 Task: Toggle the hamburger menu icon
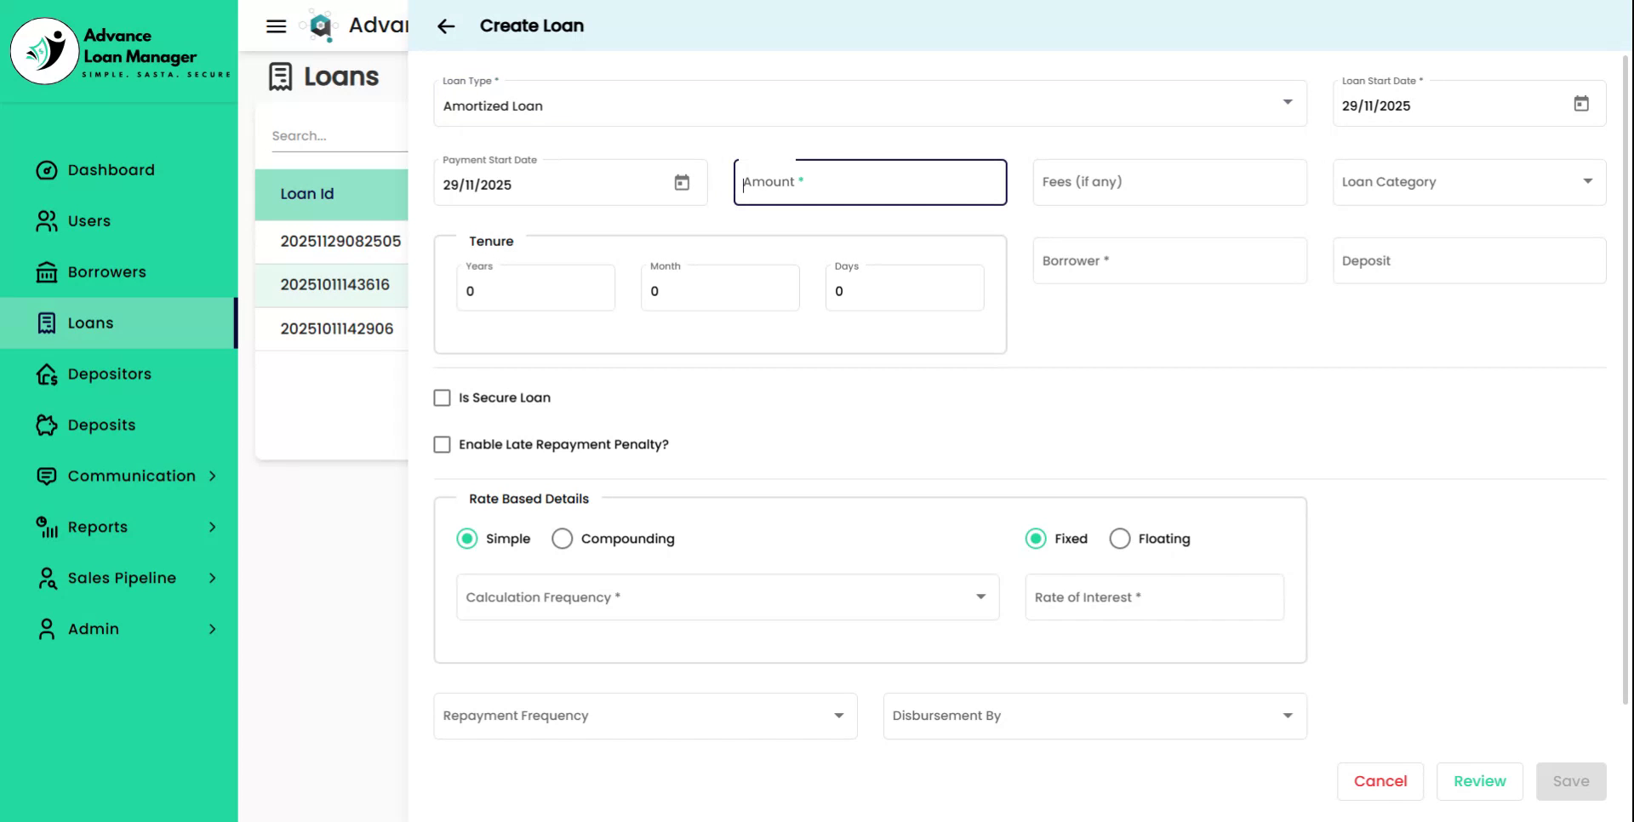276,26
